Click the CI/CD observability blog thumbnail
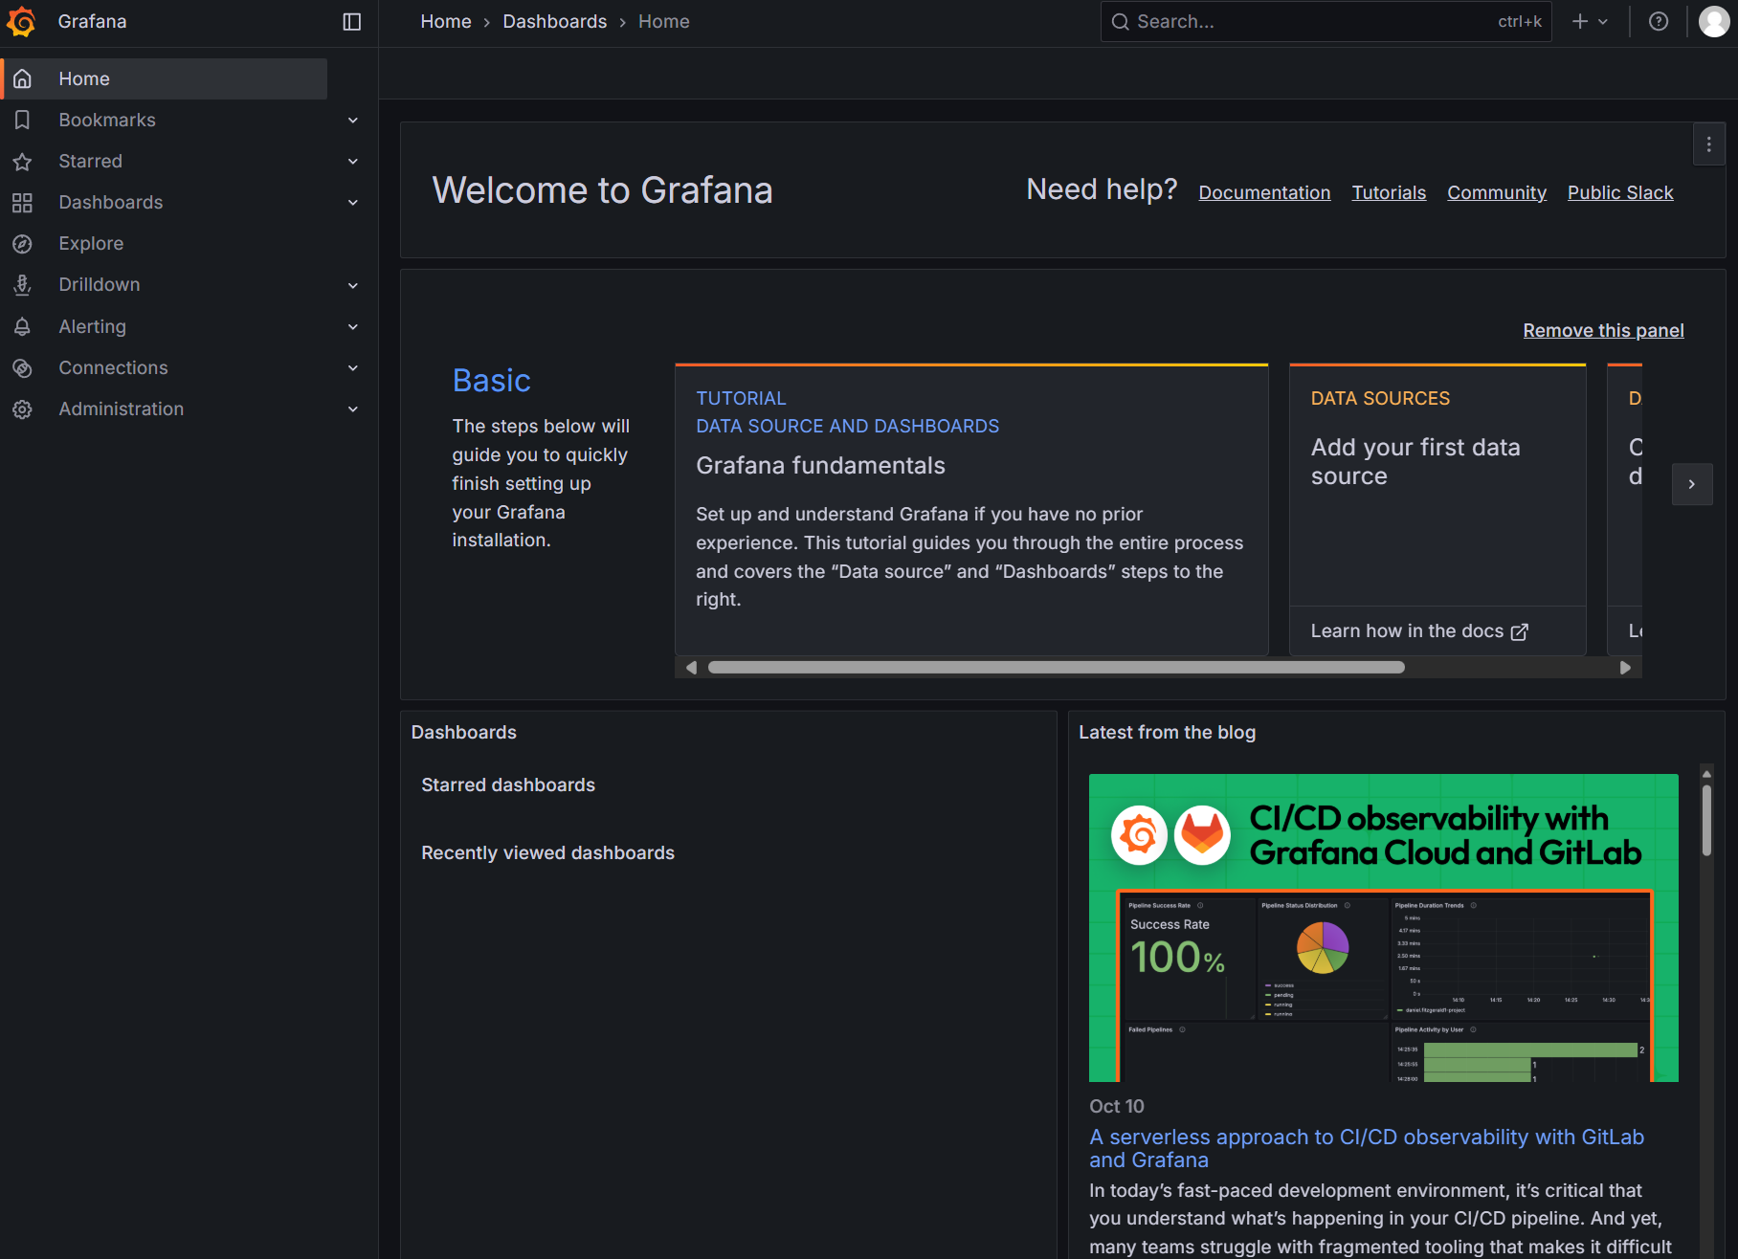1738x1259 pixels. [1383, 928]
